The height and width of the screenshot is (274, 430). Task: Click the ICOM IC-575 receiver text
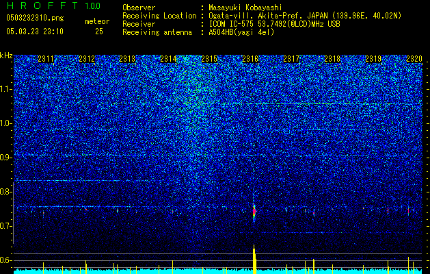coord(274,24)
